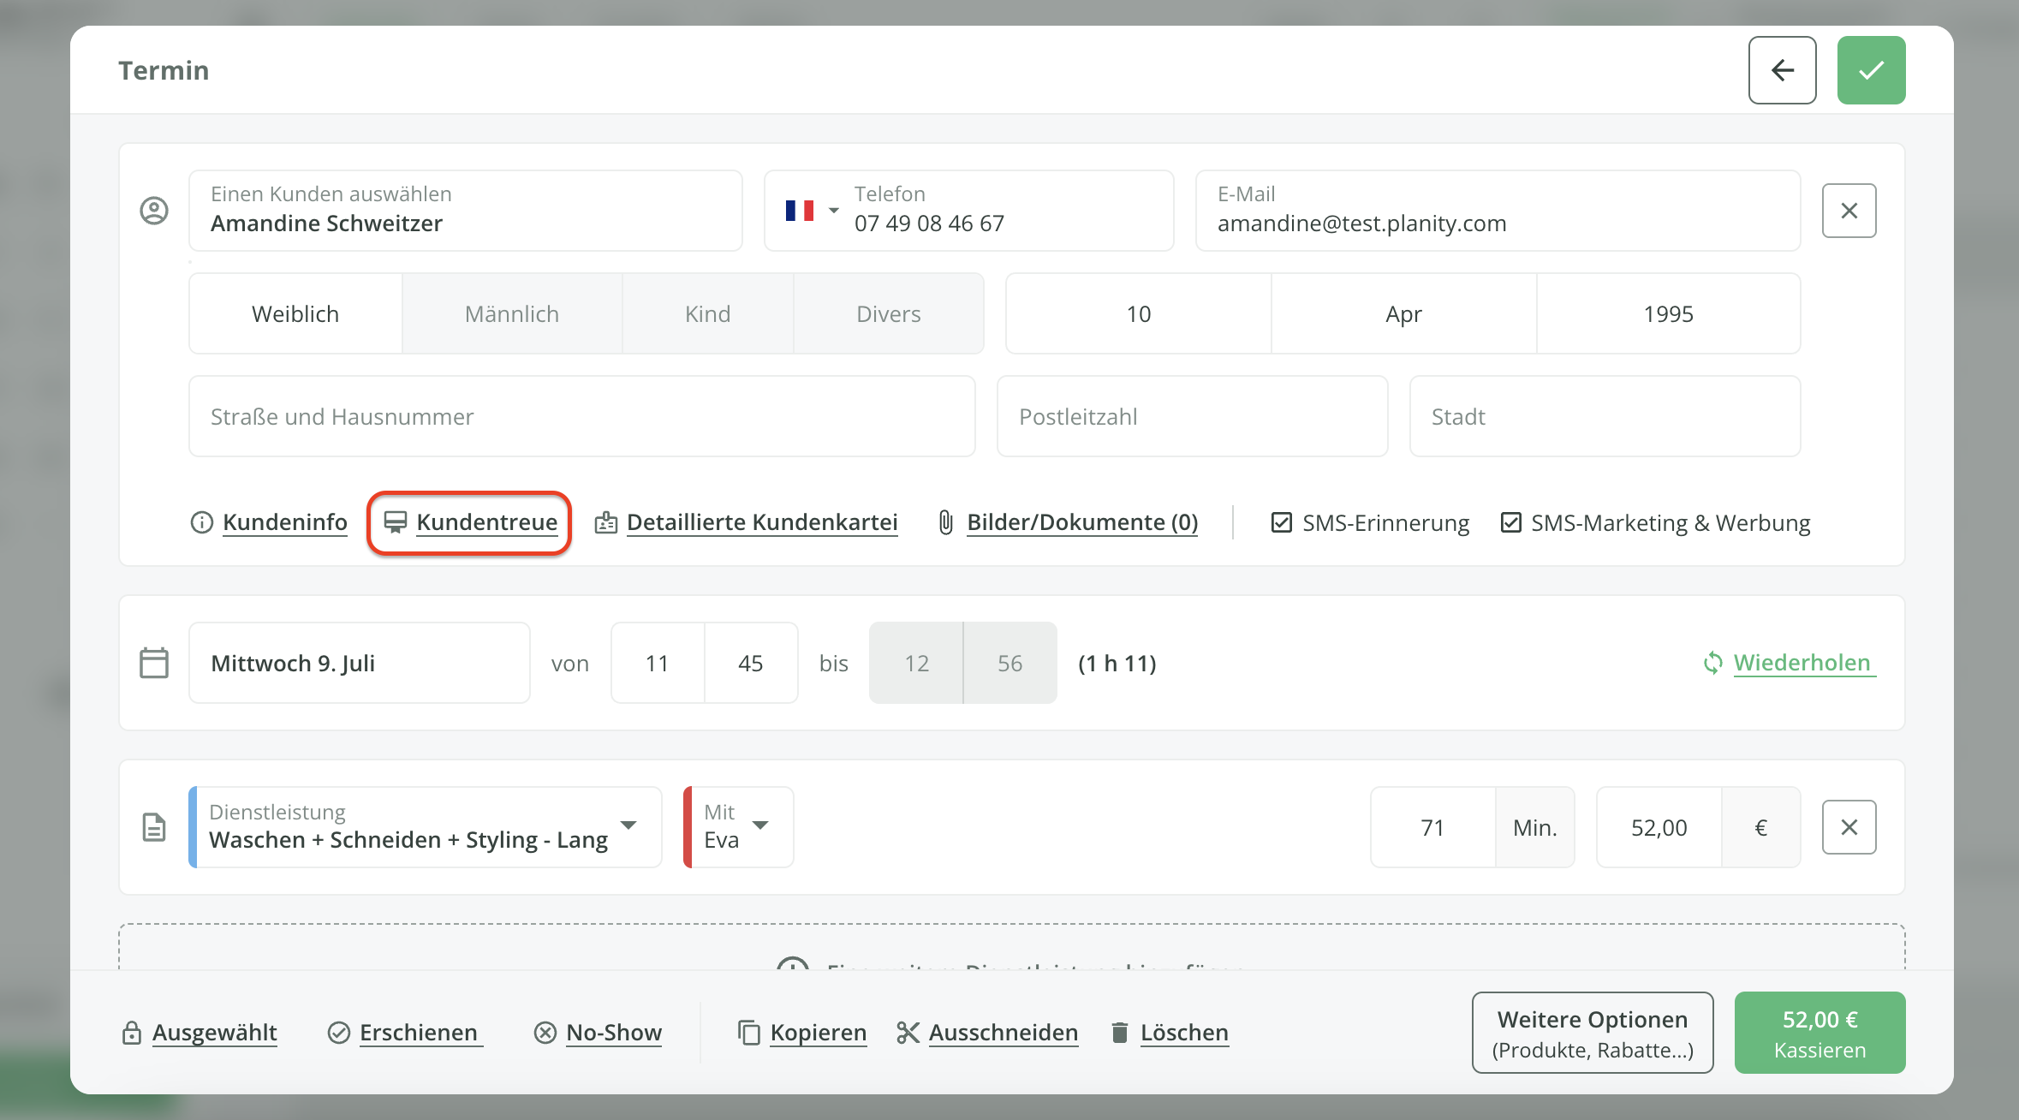Click into the Straße und Hausnummer field

[581, 417]
